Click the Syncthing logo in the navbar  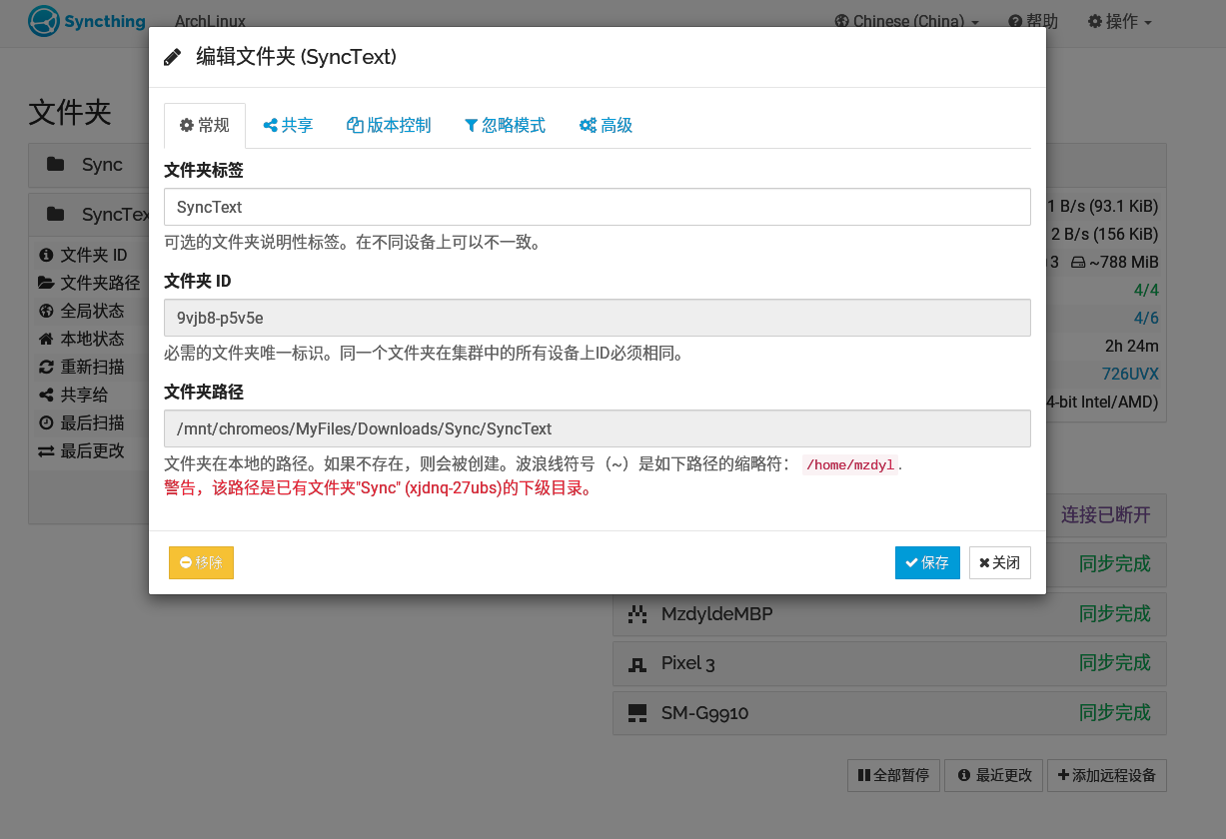pos(87,21)
